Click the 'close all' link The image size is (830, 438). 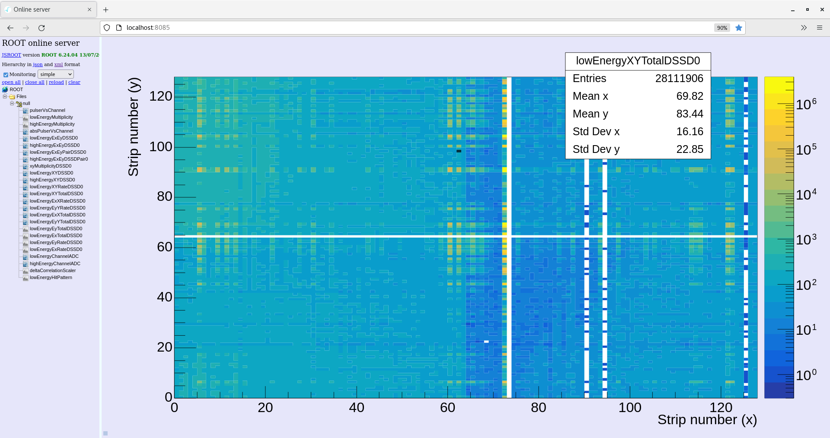[x=35, y=82]
